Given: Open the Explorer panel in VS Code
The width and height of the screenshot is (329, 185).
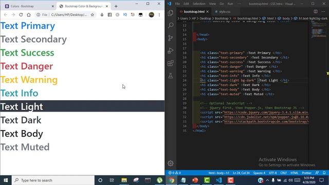Looking at the screenshot, I should click(171, 13).
